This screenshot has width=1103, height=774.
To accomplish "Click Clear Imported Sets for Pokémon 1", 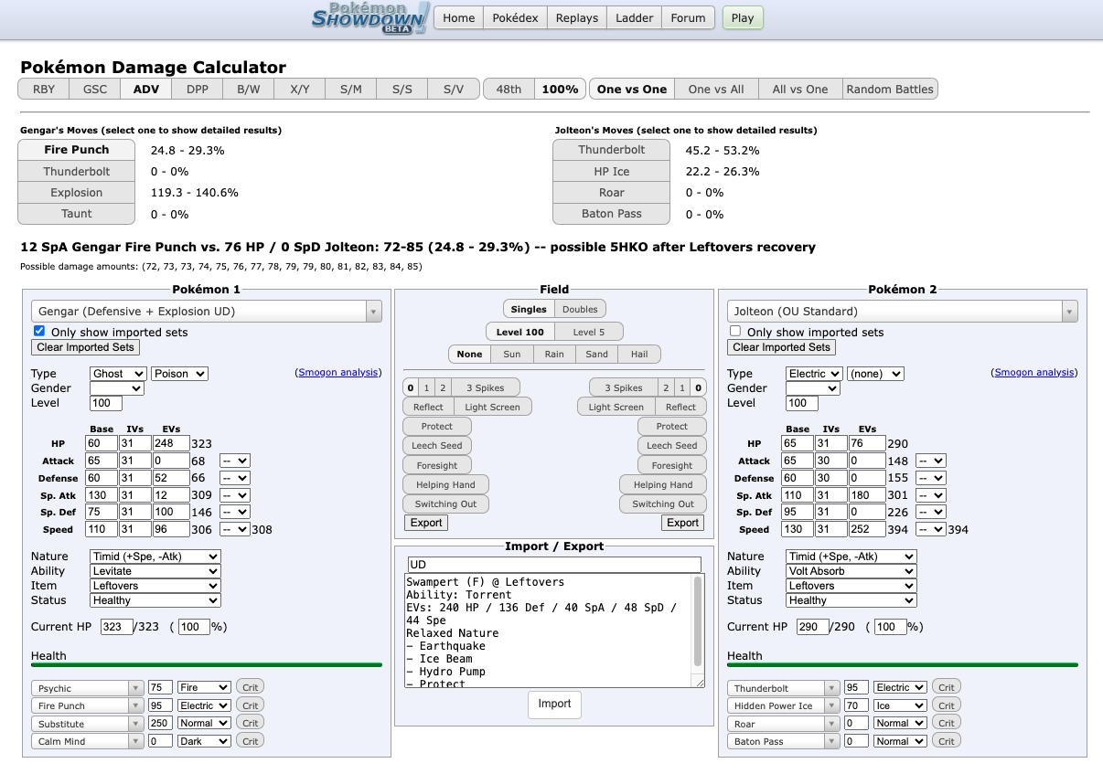I will coord(86,347).
